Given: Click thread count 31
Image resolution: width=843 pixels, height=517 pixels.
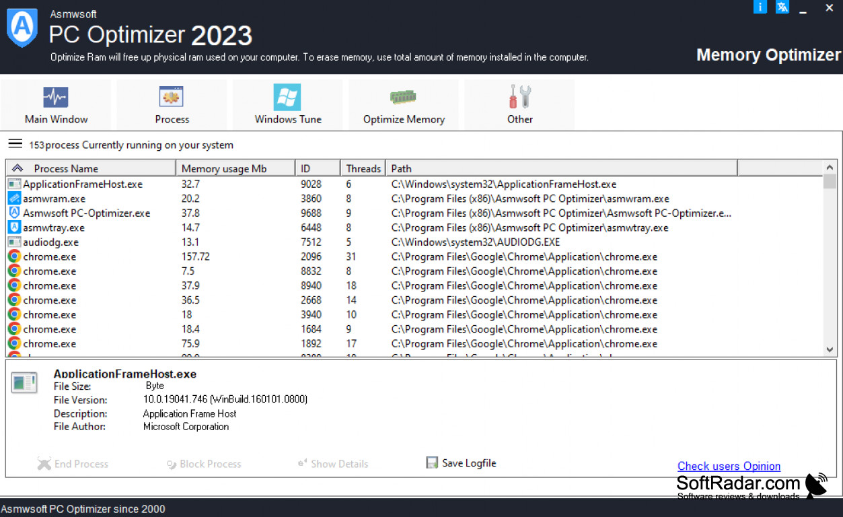Looking at the screenshot, I should tap(351, 256).
